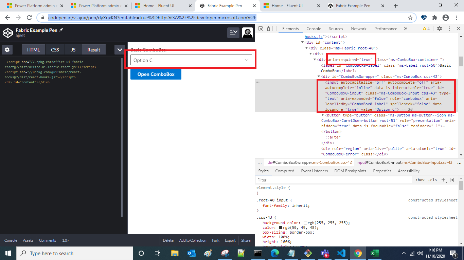Screen dimensions: 464x260
Task: Toggle the device toolbar in DevTools
Action: [269, 28]
